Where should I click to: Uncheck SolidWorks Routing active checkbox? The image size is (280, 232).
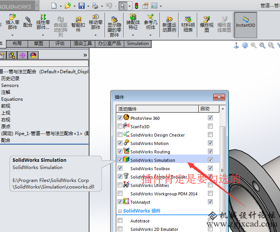tap(120, 151)
